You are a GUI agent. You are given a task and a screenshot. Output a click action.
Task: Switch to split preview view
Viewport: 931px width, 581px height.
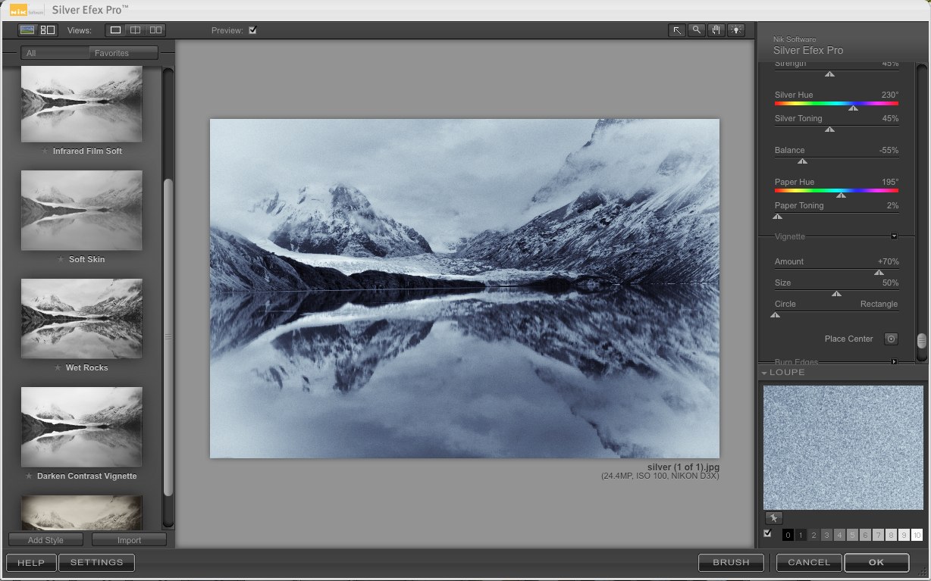pos(135,30)
